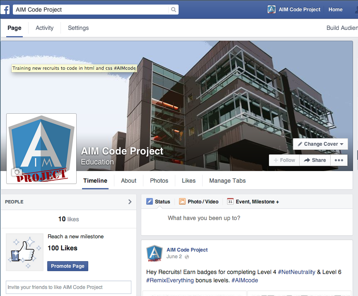Image resolution: width=358 pixels, height=296 pixels.
Task: Click the globe privacy icon next to June 2
Action: [187, 257]
